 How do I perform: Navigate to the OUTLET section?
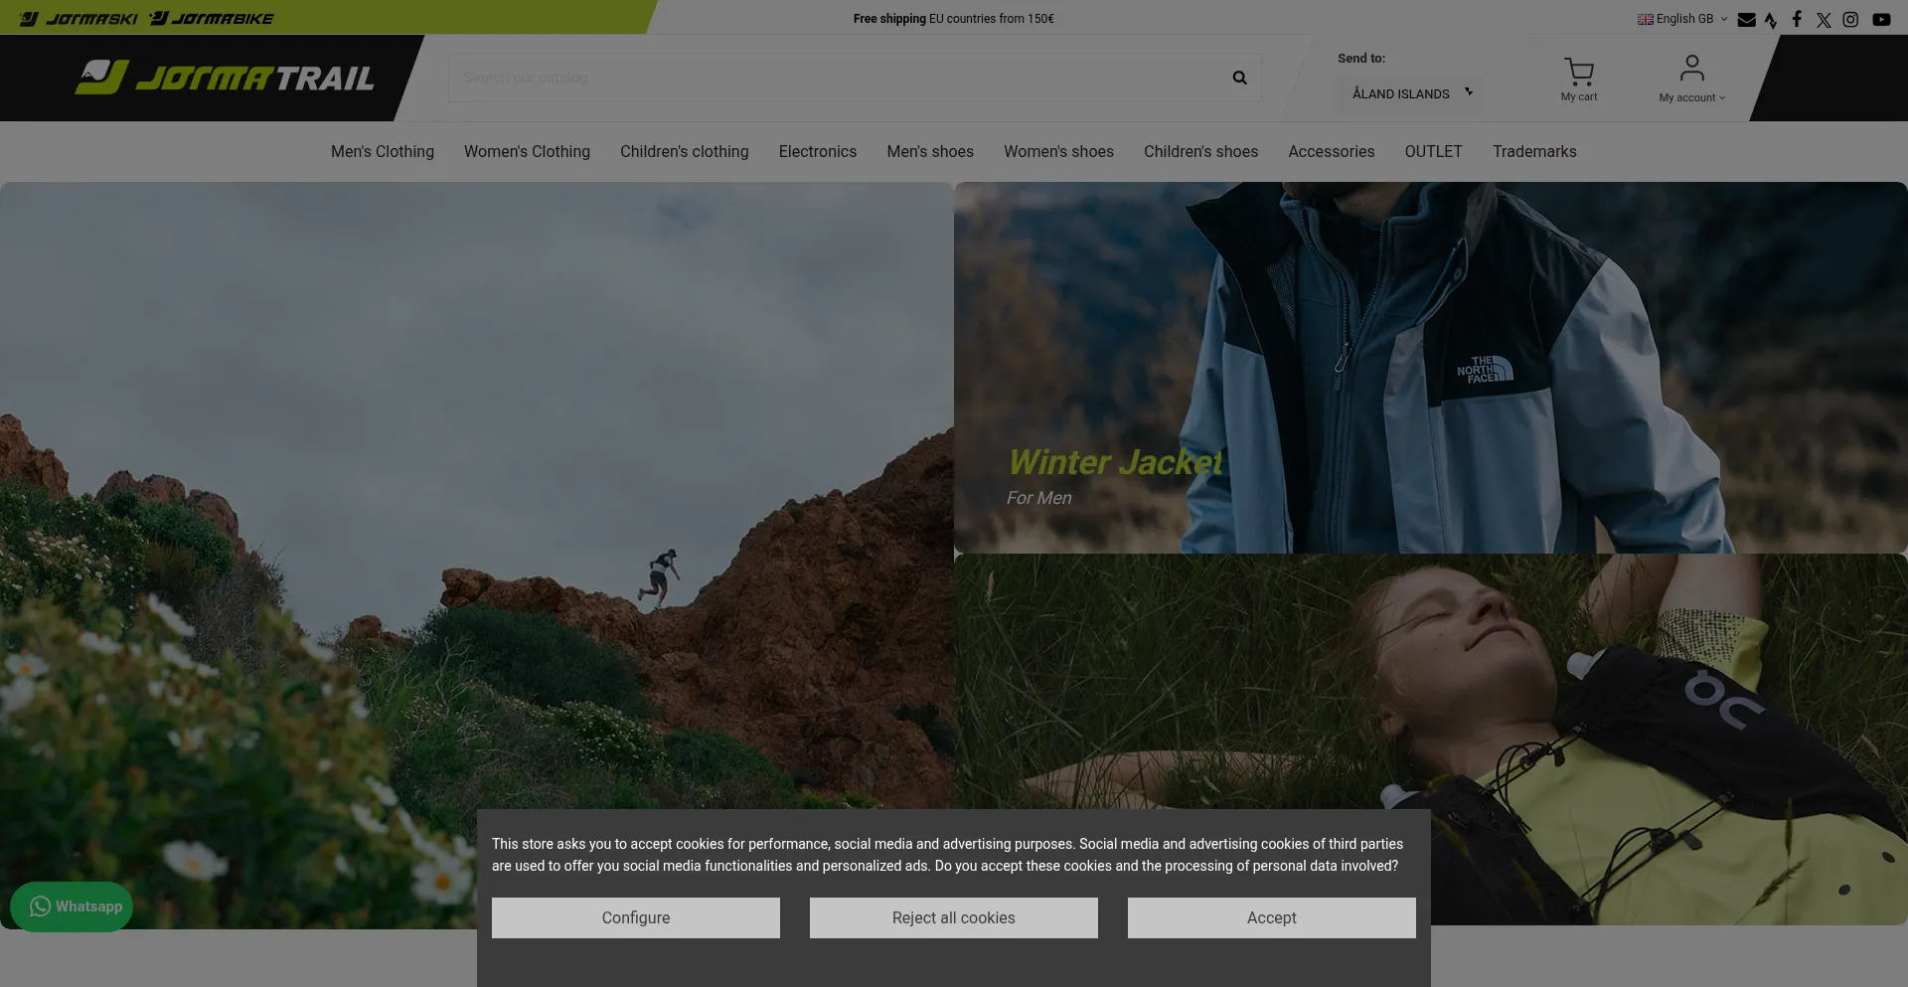(x=1433, y=151)
